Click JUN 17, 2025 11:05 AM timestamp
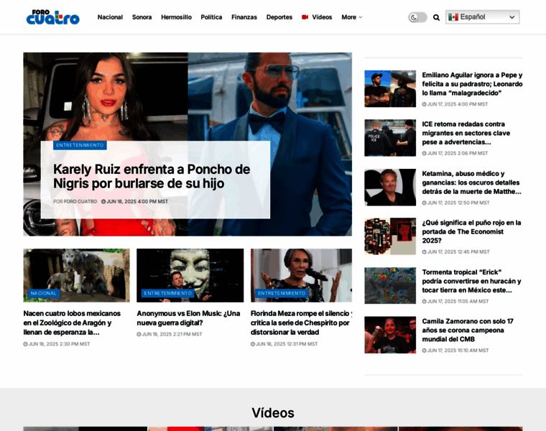Screen dimensions: 546x431 click(455, 301)
